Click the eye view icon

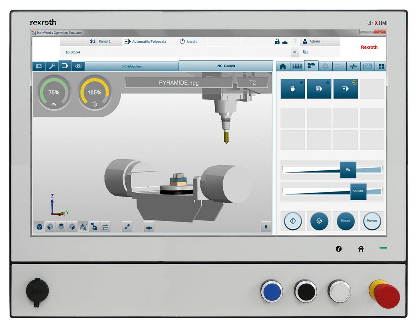(x=78, y=66)
